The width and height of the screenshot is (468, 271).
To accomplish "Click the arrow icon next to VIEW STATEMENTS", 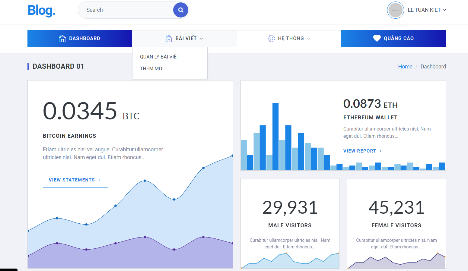I will tap(99, 180).
